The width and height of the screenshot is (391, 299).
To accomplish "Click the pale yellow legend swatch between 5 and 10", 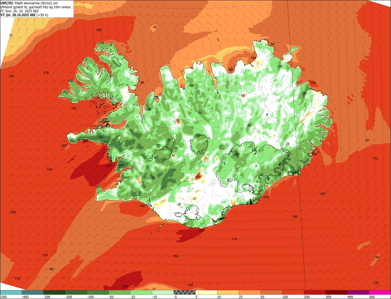I will point(206,292).
